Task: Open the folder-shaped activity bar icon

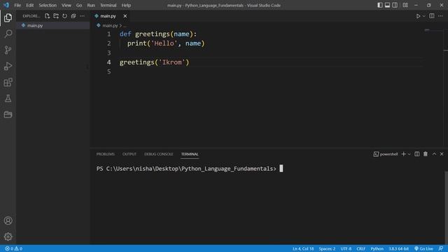Action: [8, 115]
